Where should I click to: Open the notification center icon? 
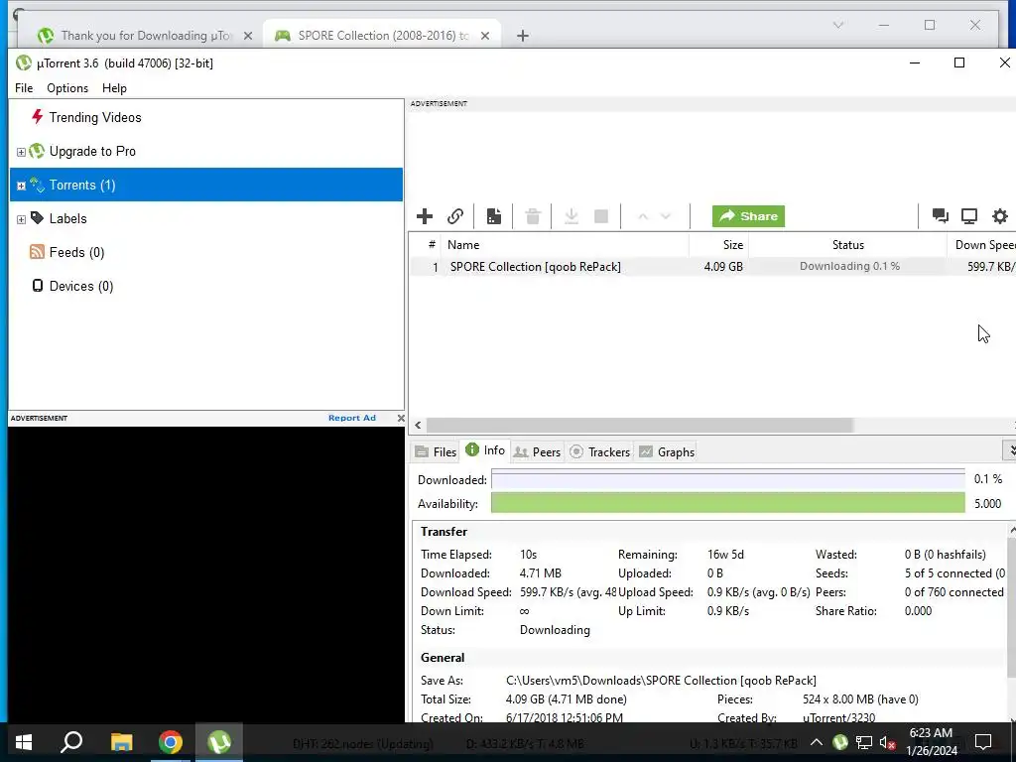[983, 742]
